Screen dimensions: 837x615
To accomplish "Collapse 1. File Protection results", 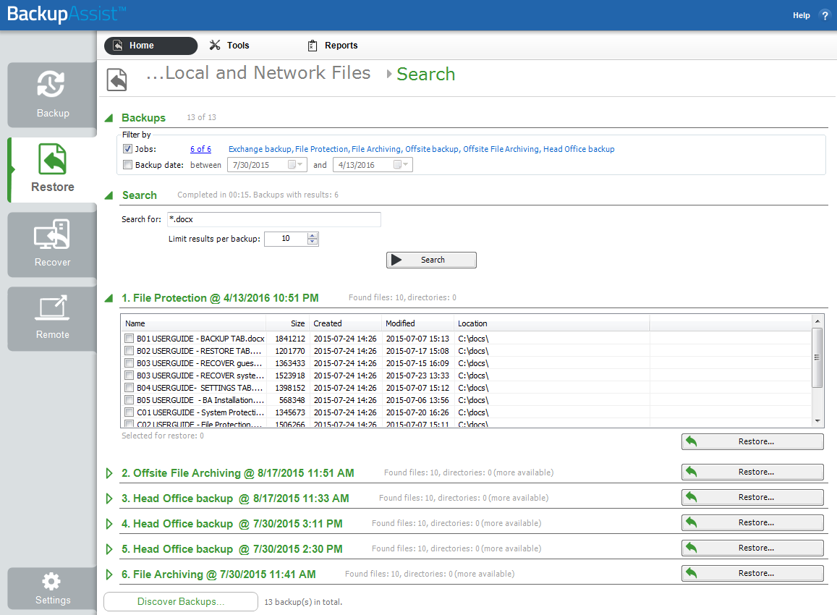I will pos(109,298).
